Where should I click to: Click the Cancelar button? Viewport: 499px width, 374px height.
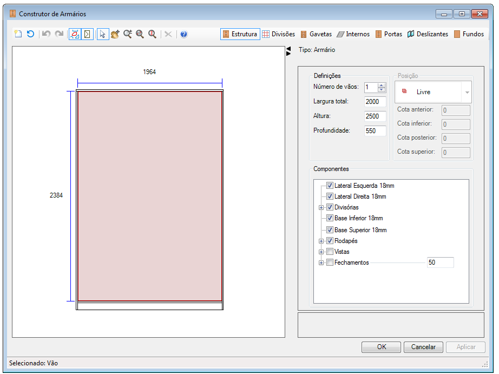pyautogui.click(x=423, y=346)
